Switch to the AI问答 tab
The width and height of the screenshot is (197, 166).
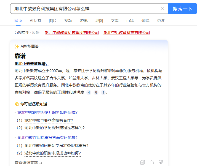click(x=35, y=21)
